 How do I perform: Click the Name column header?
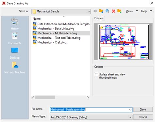click(x=37, y=19)
